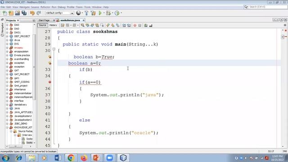Expand the encapsulation project node
Screen dimensions: 288x162
(7, 51)
